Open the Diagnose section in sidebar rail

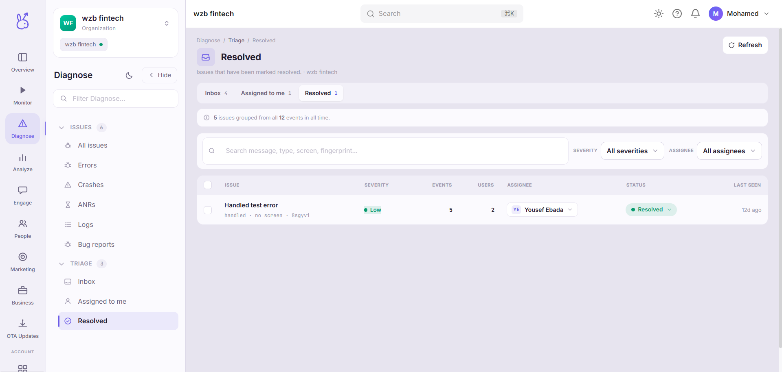(23, 129)
